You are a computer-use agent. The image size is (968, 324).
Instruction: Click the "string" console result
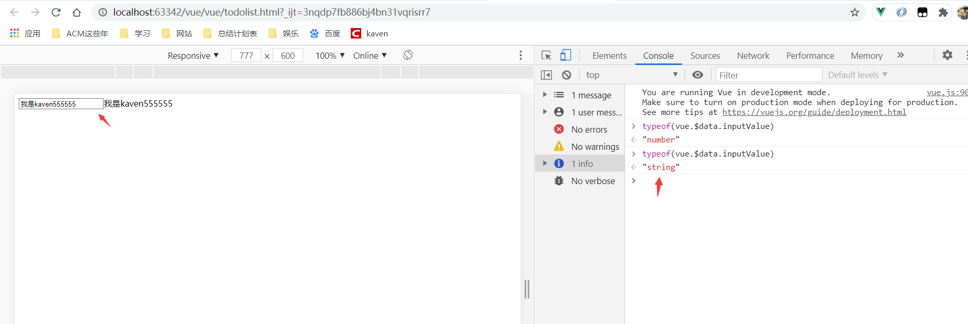(x=661, y=167)
